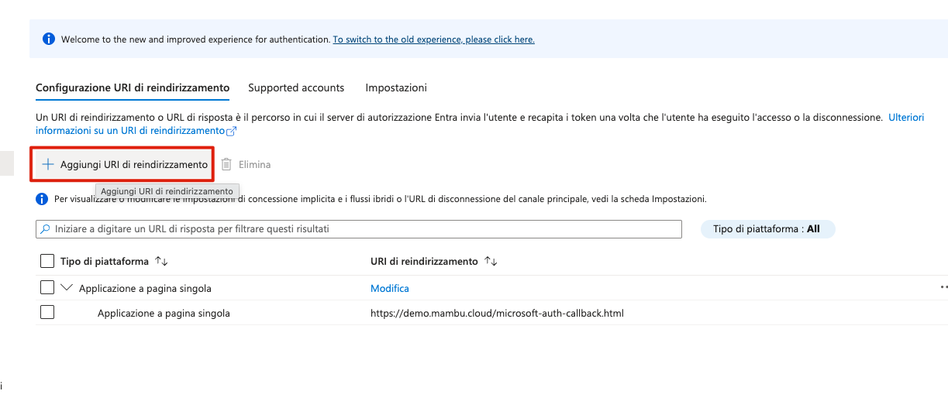Image resolution: width=948 pixels, height=415 pixels.
Task: Click the Elimina trash bin icon
Action: click(x=226, y=164)
